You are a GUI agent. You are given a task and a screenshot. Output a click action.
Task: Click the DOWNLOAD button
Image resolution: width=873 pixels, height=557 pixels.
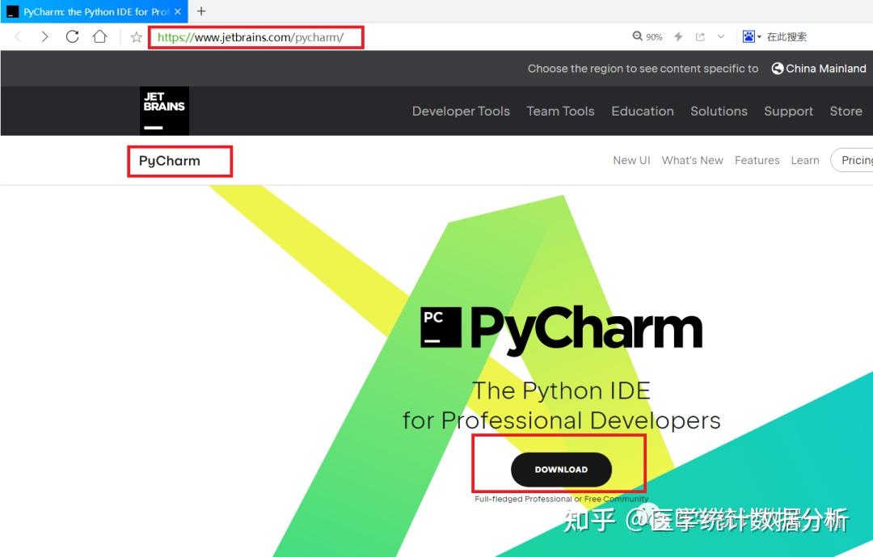[560, 469]
